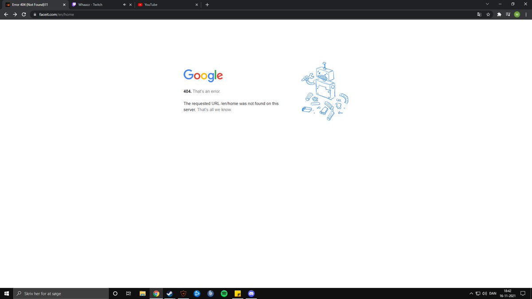Open Discord from the taskbar
Screen dimensions: 532x299
(x=251, y=293)
